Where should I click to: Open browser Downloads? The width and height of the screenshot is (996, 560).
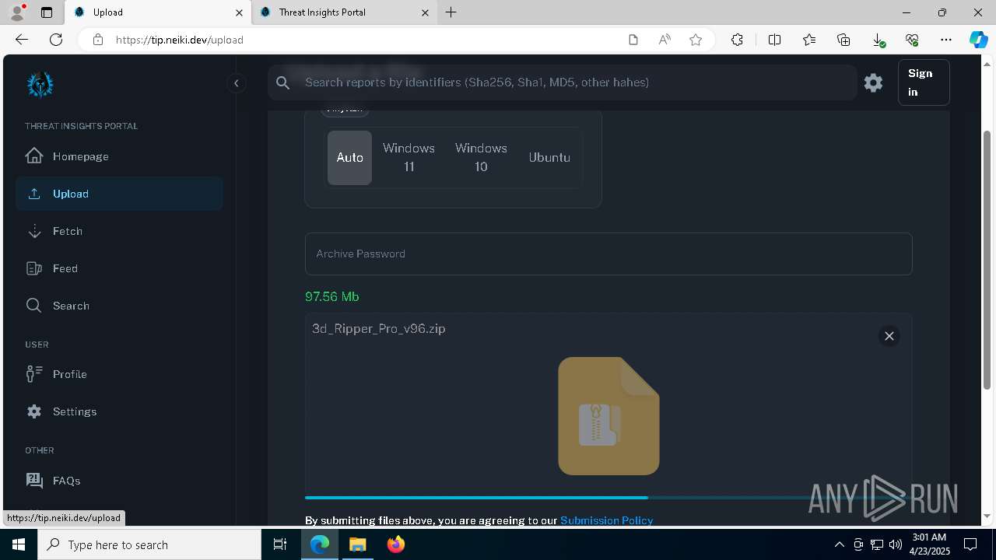[x=878, y=40]
